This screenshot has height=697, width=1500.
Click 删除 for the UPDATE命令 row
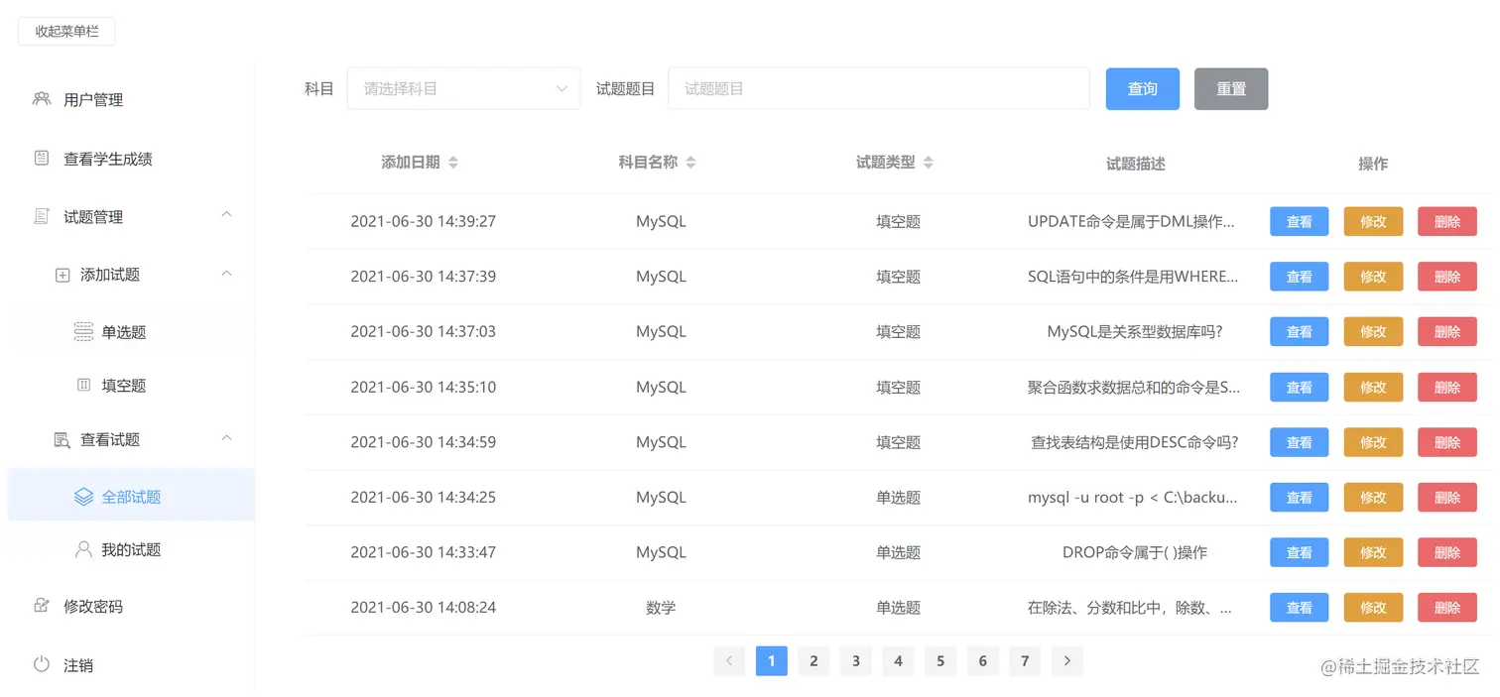[1447, 221]
